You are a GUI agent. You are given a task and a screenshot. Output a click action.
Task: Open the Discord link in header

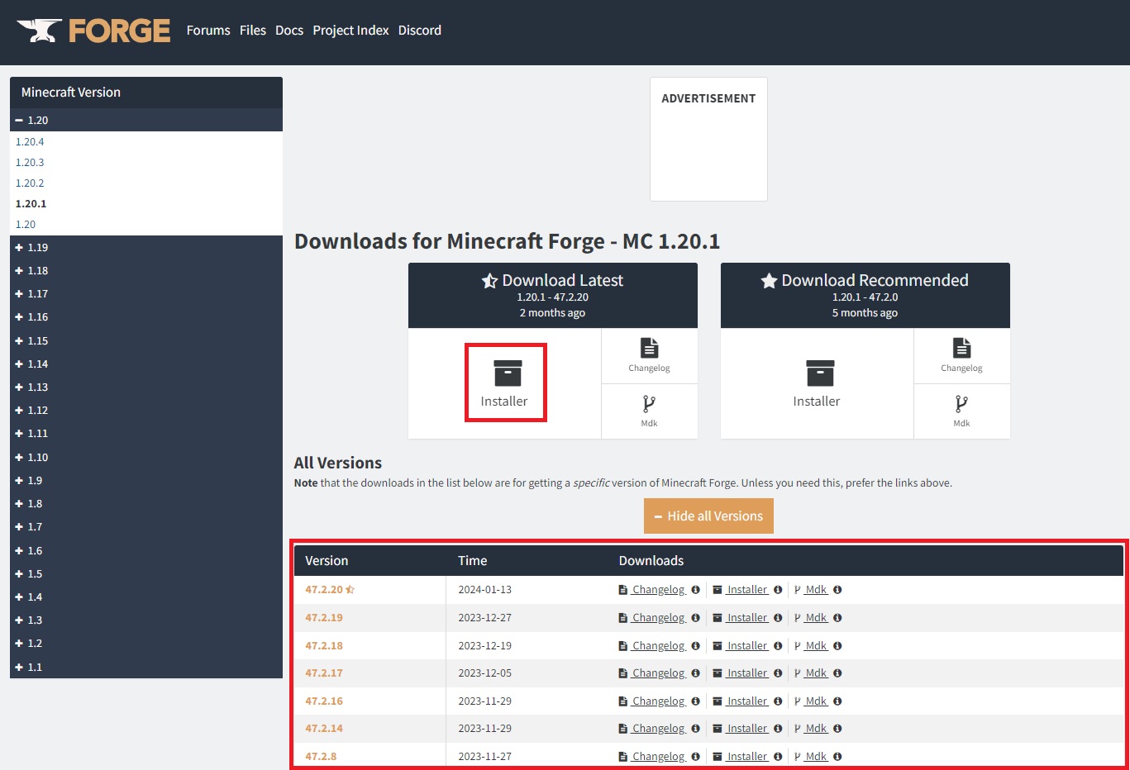click(x=420, y=31)
